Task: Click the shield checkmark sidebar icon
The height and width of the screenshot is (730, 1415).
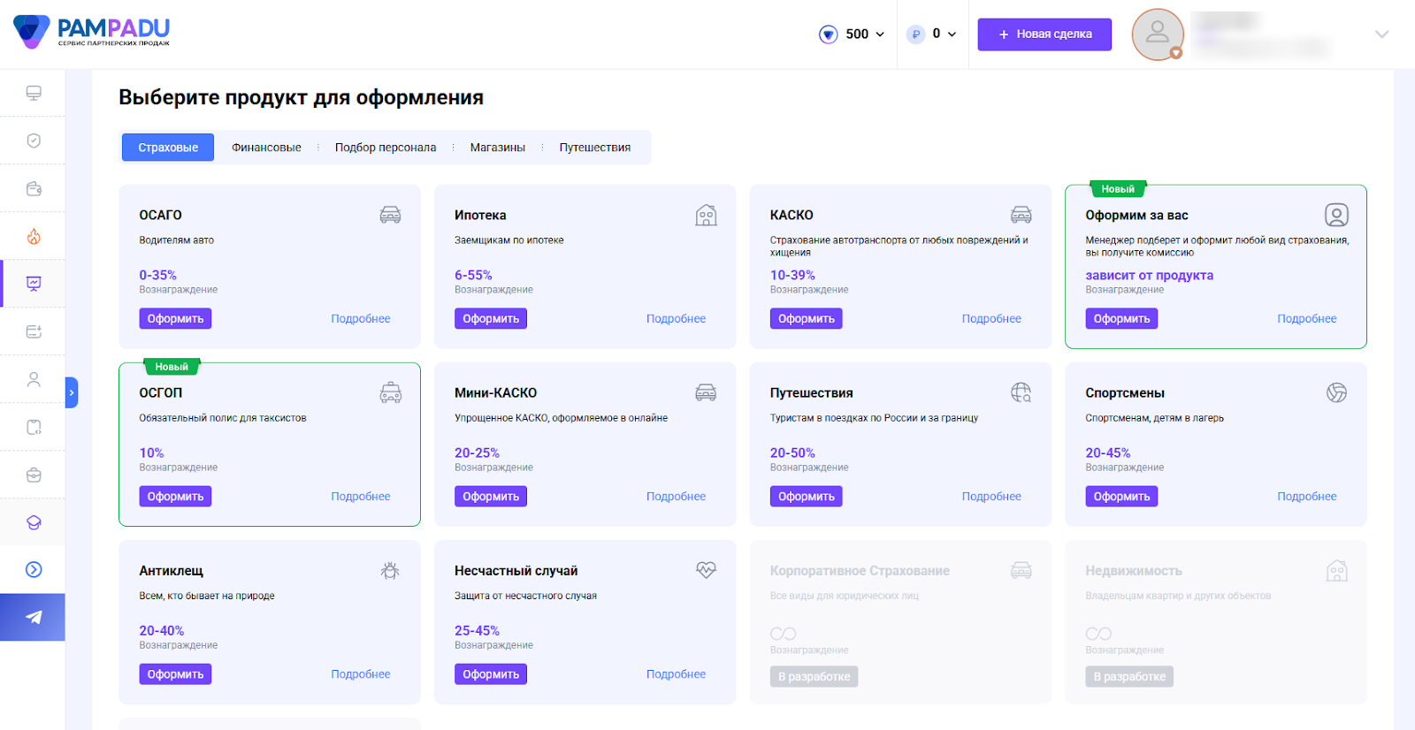Action: (34, 141)
